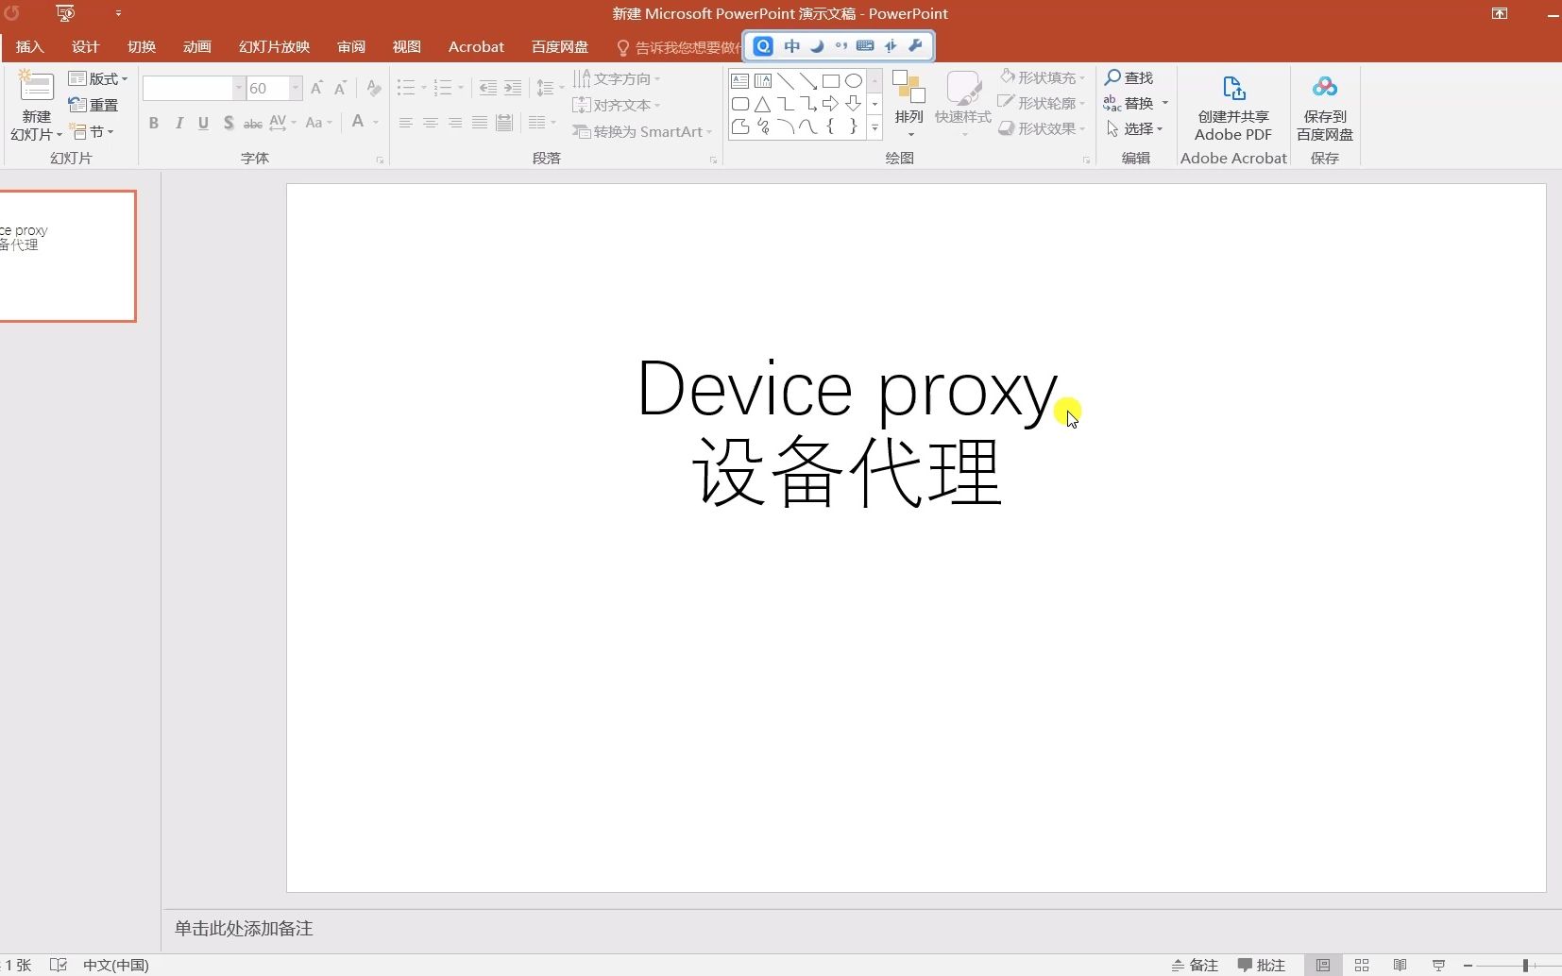
Task: Open the font size dropdown
Action: coord(296,88)
